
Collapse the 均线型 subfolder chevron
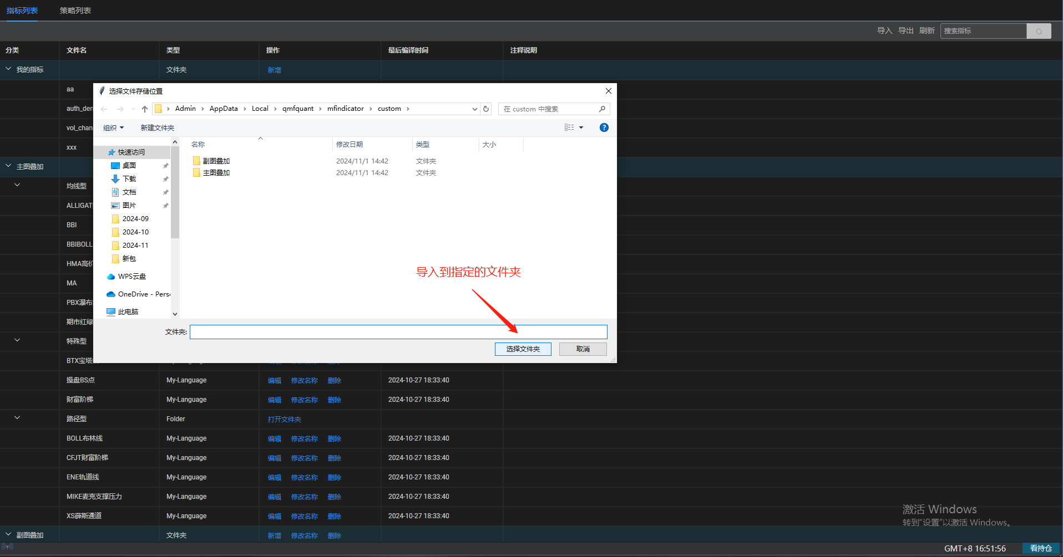coord(17,185)
